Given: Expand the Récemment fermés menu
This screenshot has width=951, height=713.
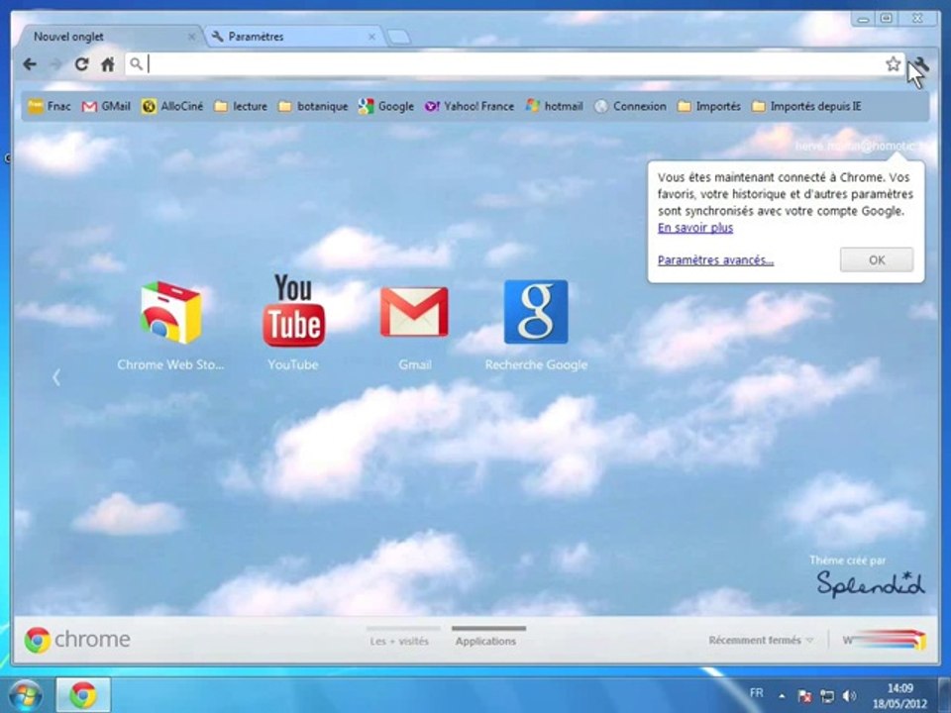Looking at the screenshot, I should (761, 640).
